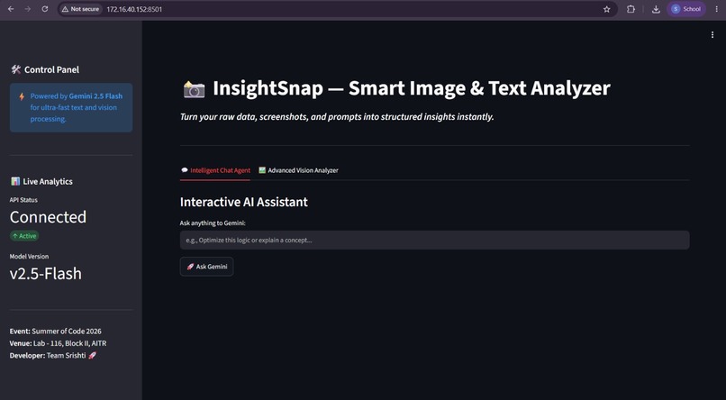Open the Streamlit app options menu
The height and width of the screenshot is (400, 726).
point(712,35)
